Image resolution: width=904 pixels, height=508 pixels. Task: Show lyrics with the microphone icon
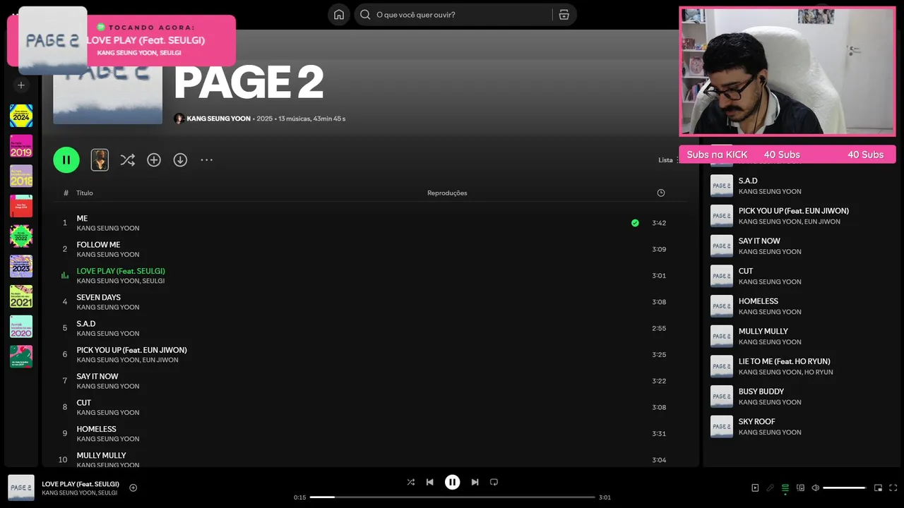click(771, 488)
